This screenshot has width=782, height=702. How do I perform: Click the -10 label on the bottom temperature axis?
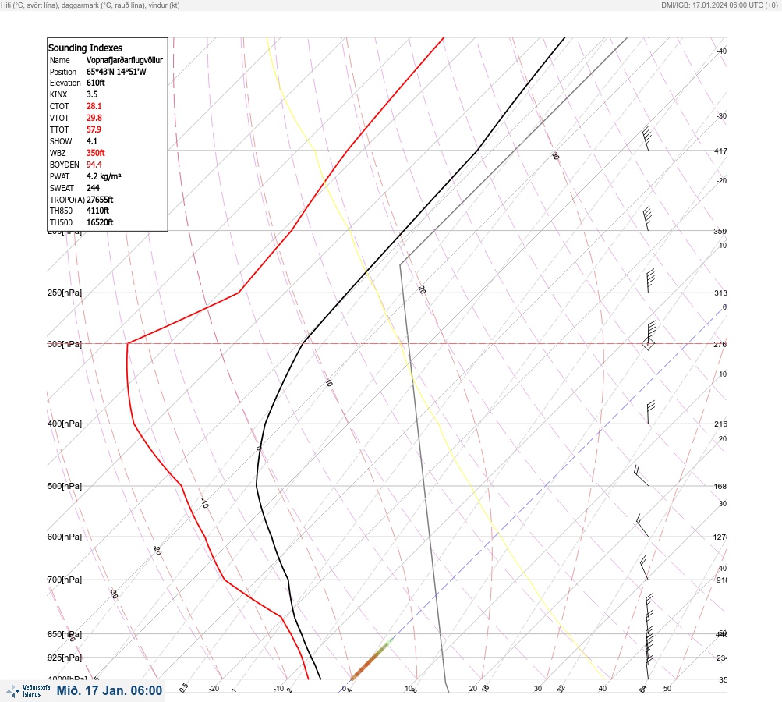tap(279, 689)
